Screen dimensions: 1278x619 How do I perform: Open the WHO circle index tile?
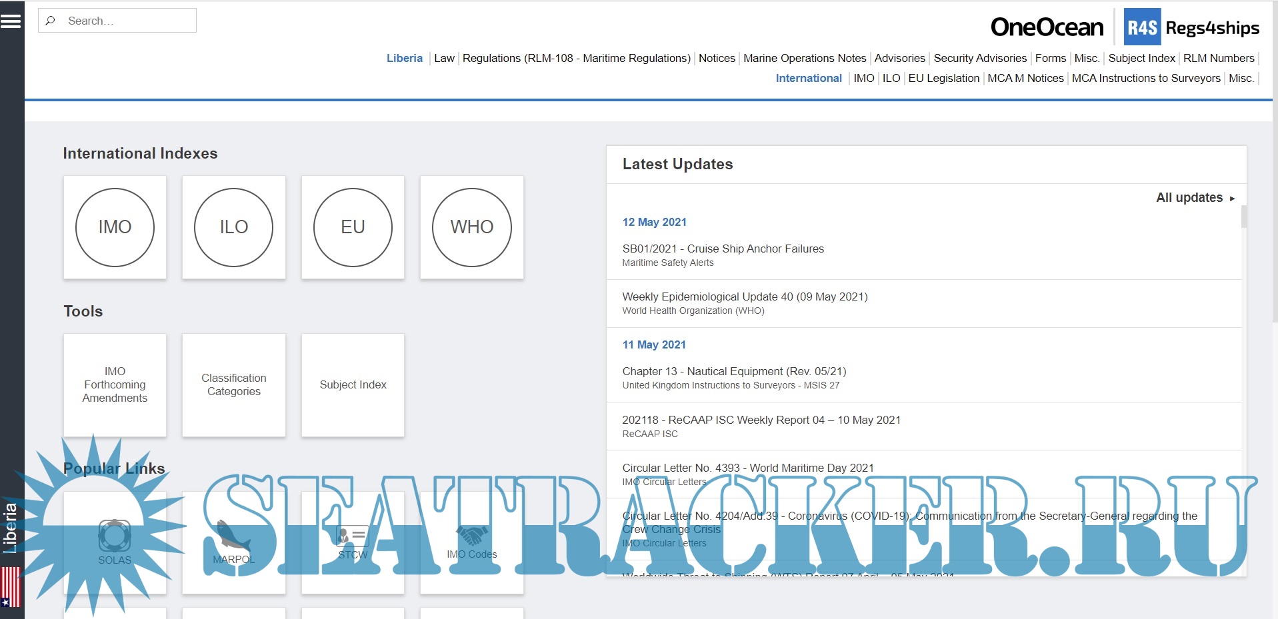click(471, 227)
